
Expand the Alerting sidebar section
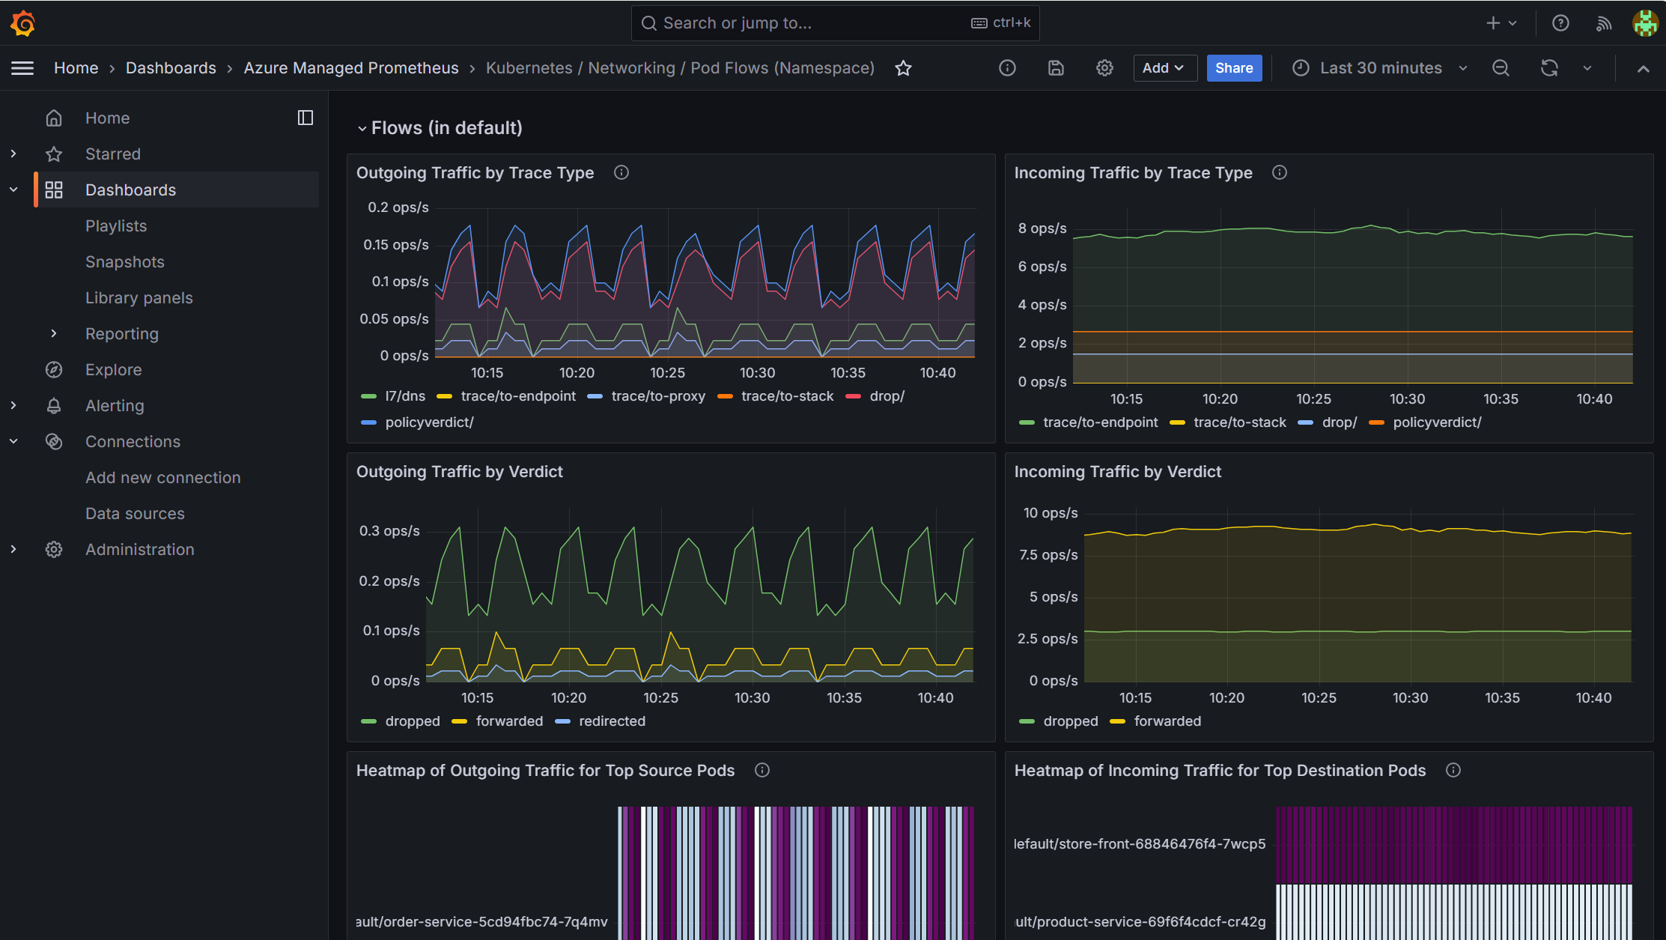(13, 405)
